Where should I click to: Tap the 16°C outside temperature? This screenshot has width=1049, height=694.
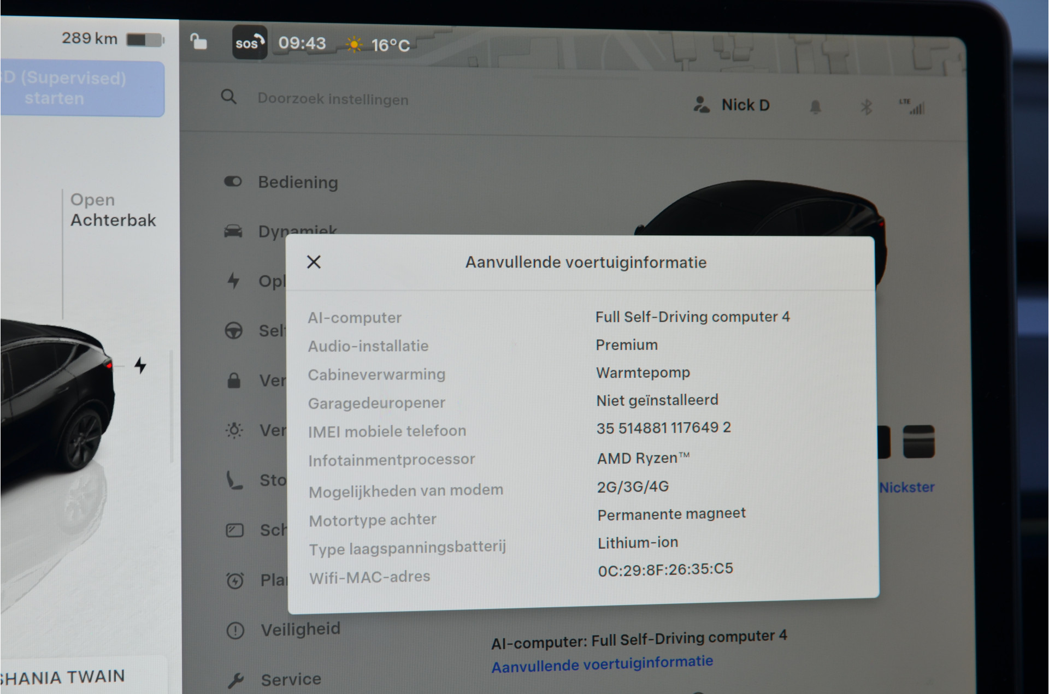pos(390,45)
